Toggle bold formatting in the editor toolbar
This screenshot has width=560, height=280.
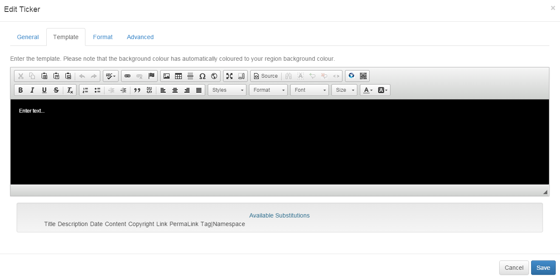click(20, 90)
